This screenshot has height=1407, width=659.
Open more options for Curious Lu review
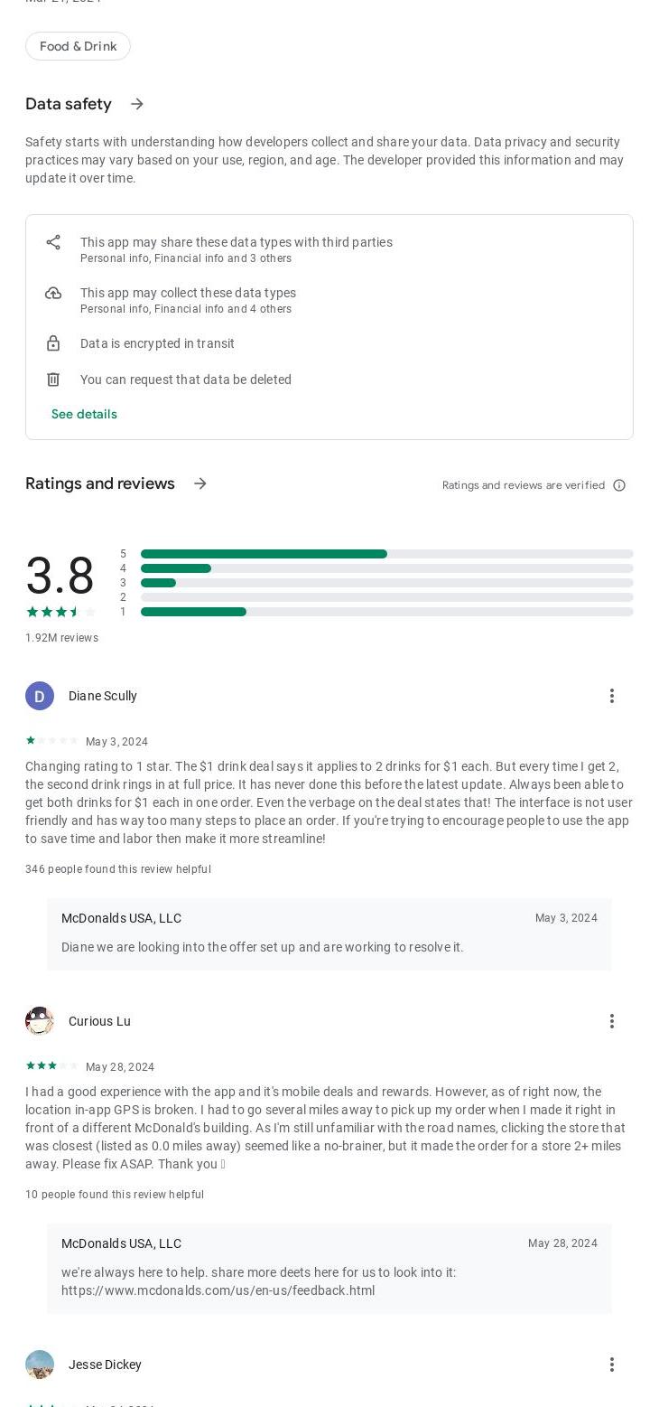pos(612,1021)
